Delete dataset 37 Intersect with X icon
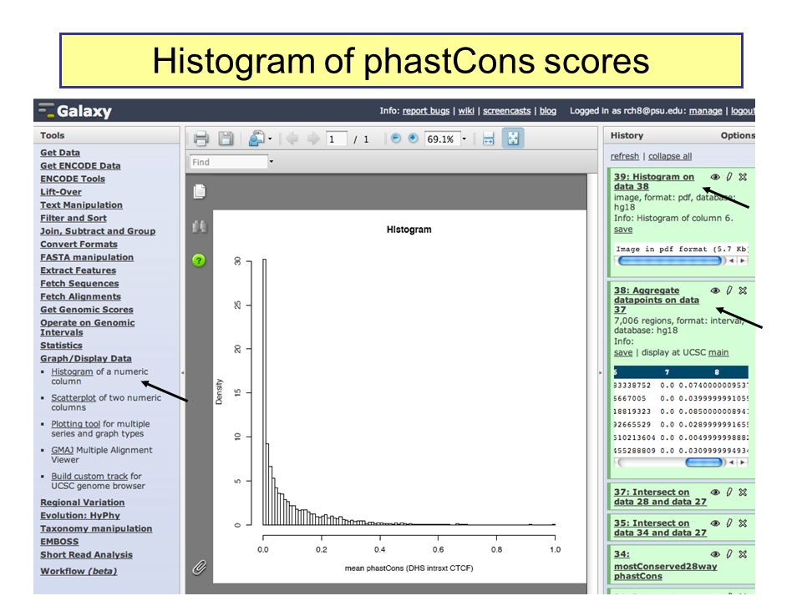802x601 pixels. pos(743,492)
